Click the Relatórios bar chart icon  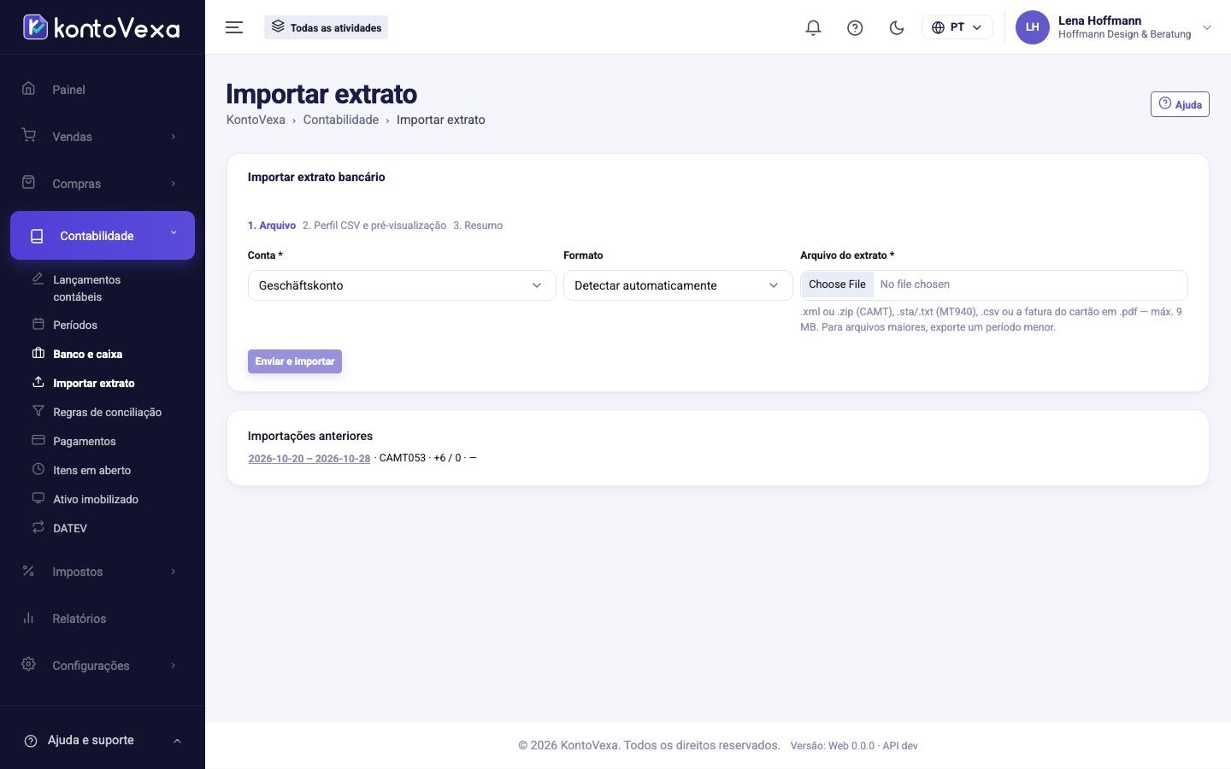coord(29,618)
